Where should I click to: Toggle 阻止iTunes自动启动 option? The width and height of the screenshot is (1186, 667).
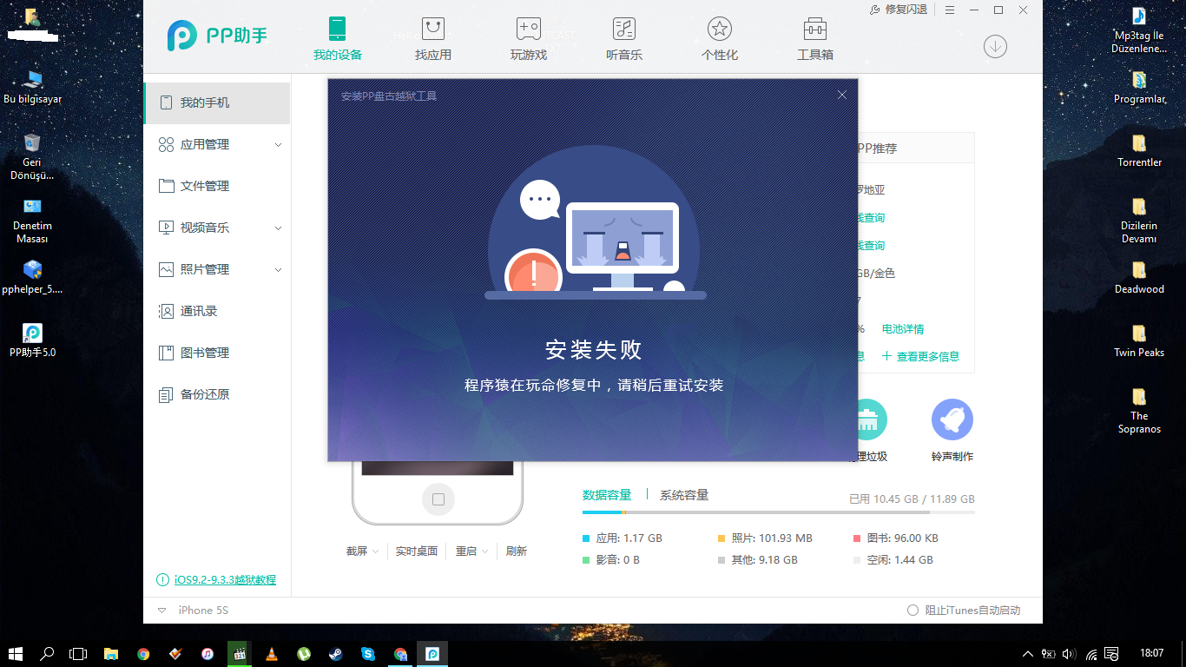913,611
